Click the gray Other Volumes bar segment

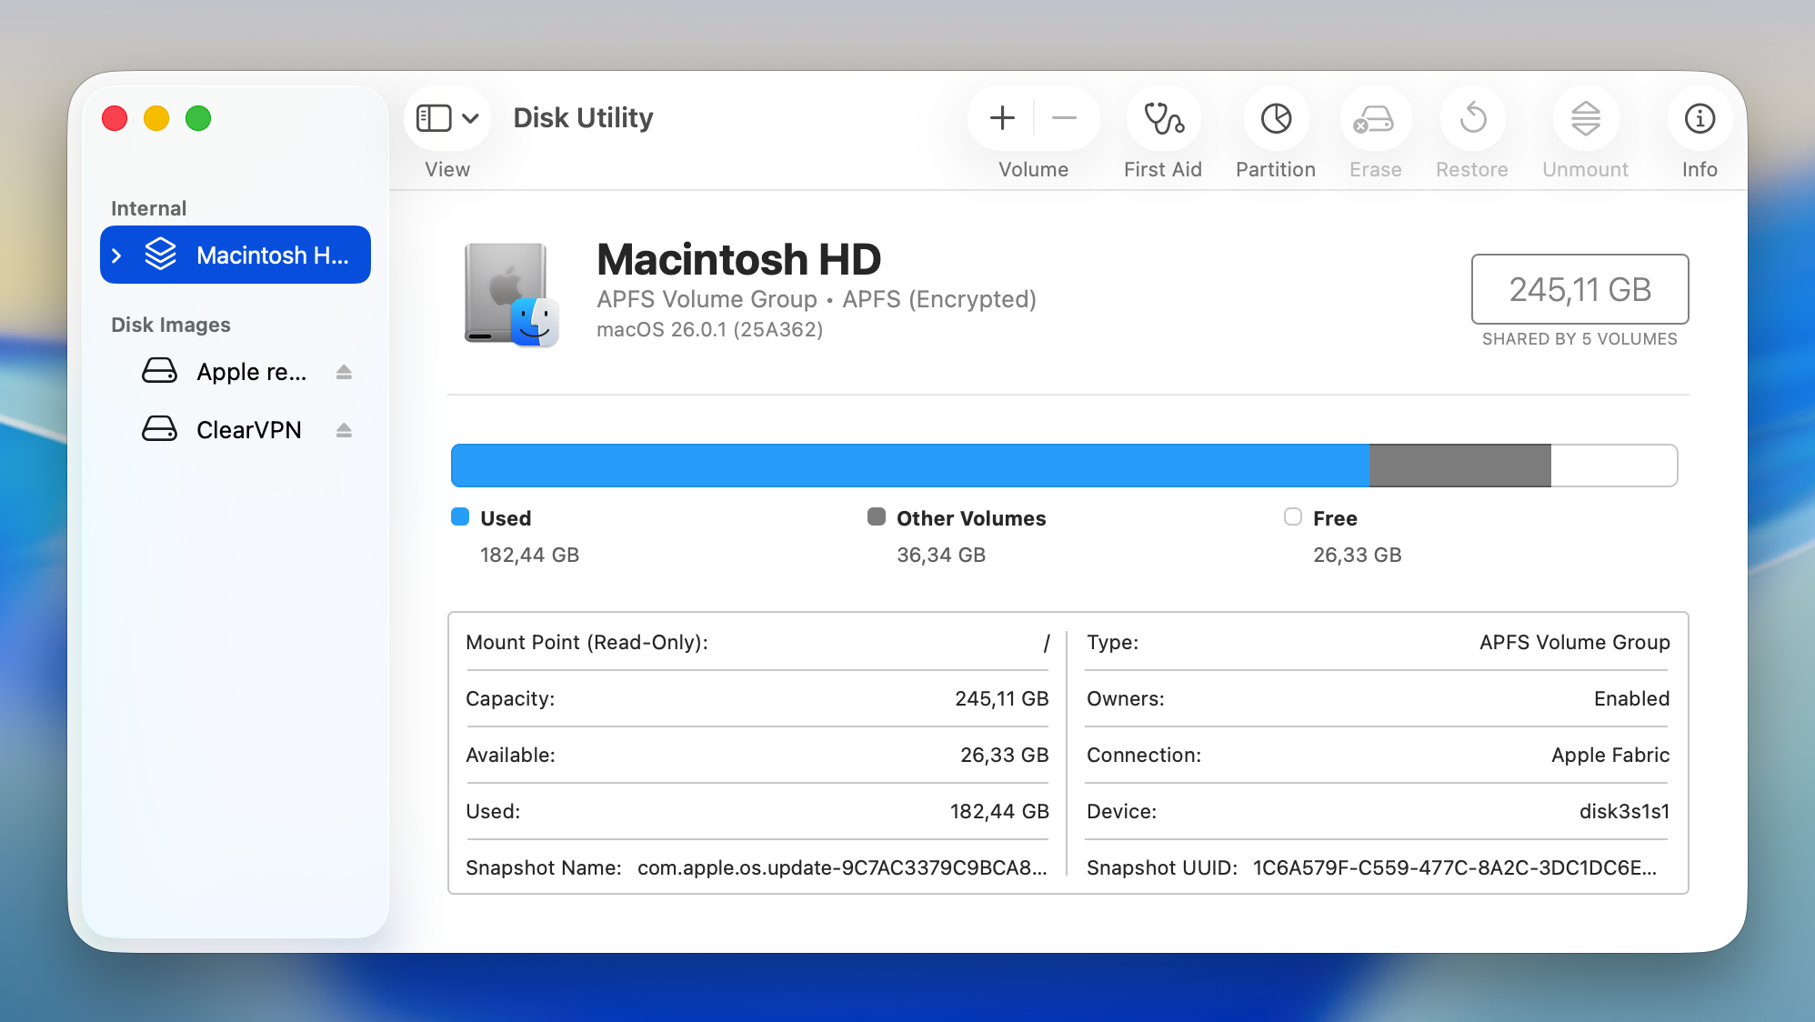coord(1460,466)
